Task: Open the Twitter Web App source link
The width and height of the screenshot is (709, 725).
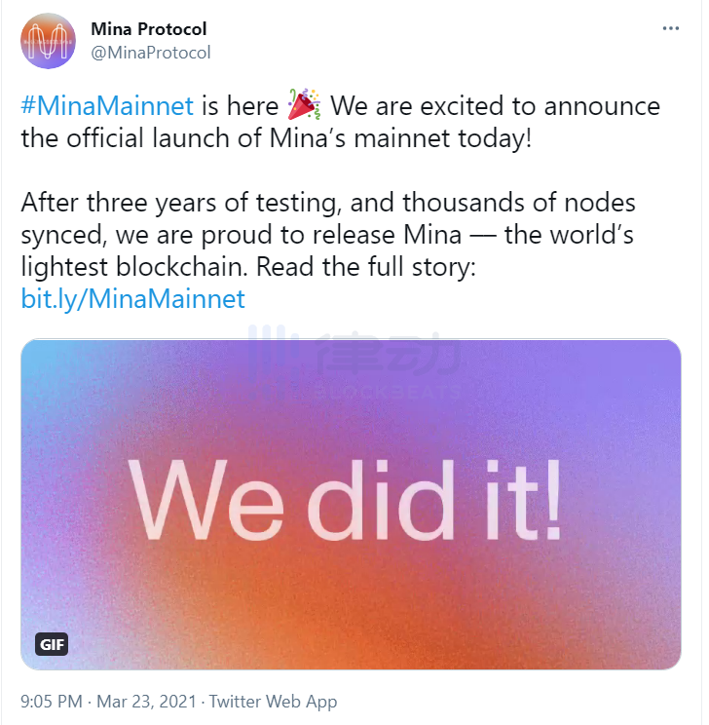Action: [273, 702]
